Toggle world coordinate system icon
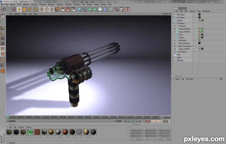The image size is (226, 144). (x=57, y=9)
